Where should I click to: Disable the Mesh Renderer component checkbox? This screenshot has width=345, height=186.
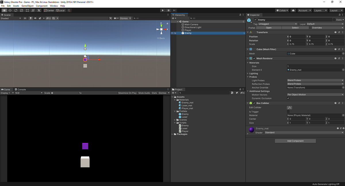(254, 58)
